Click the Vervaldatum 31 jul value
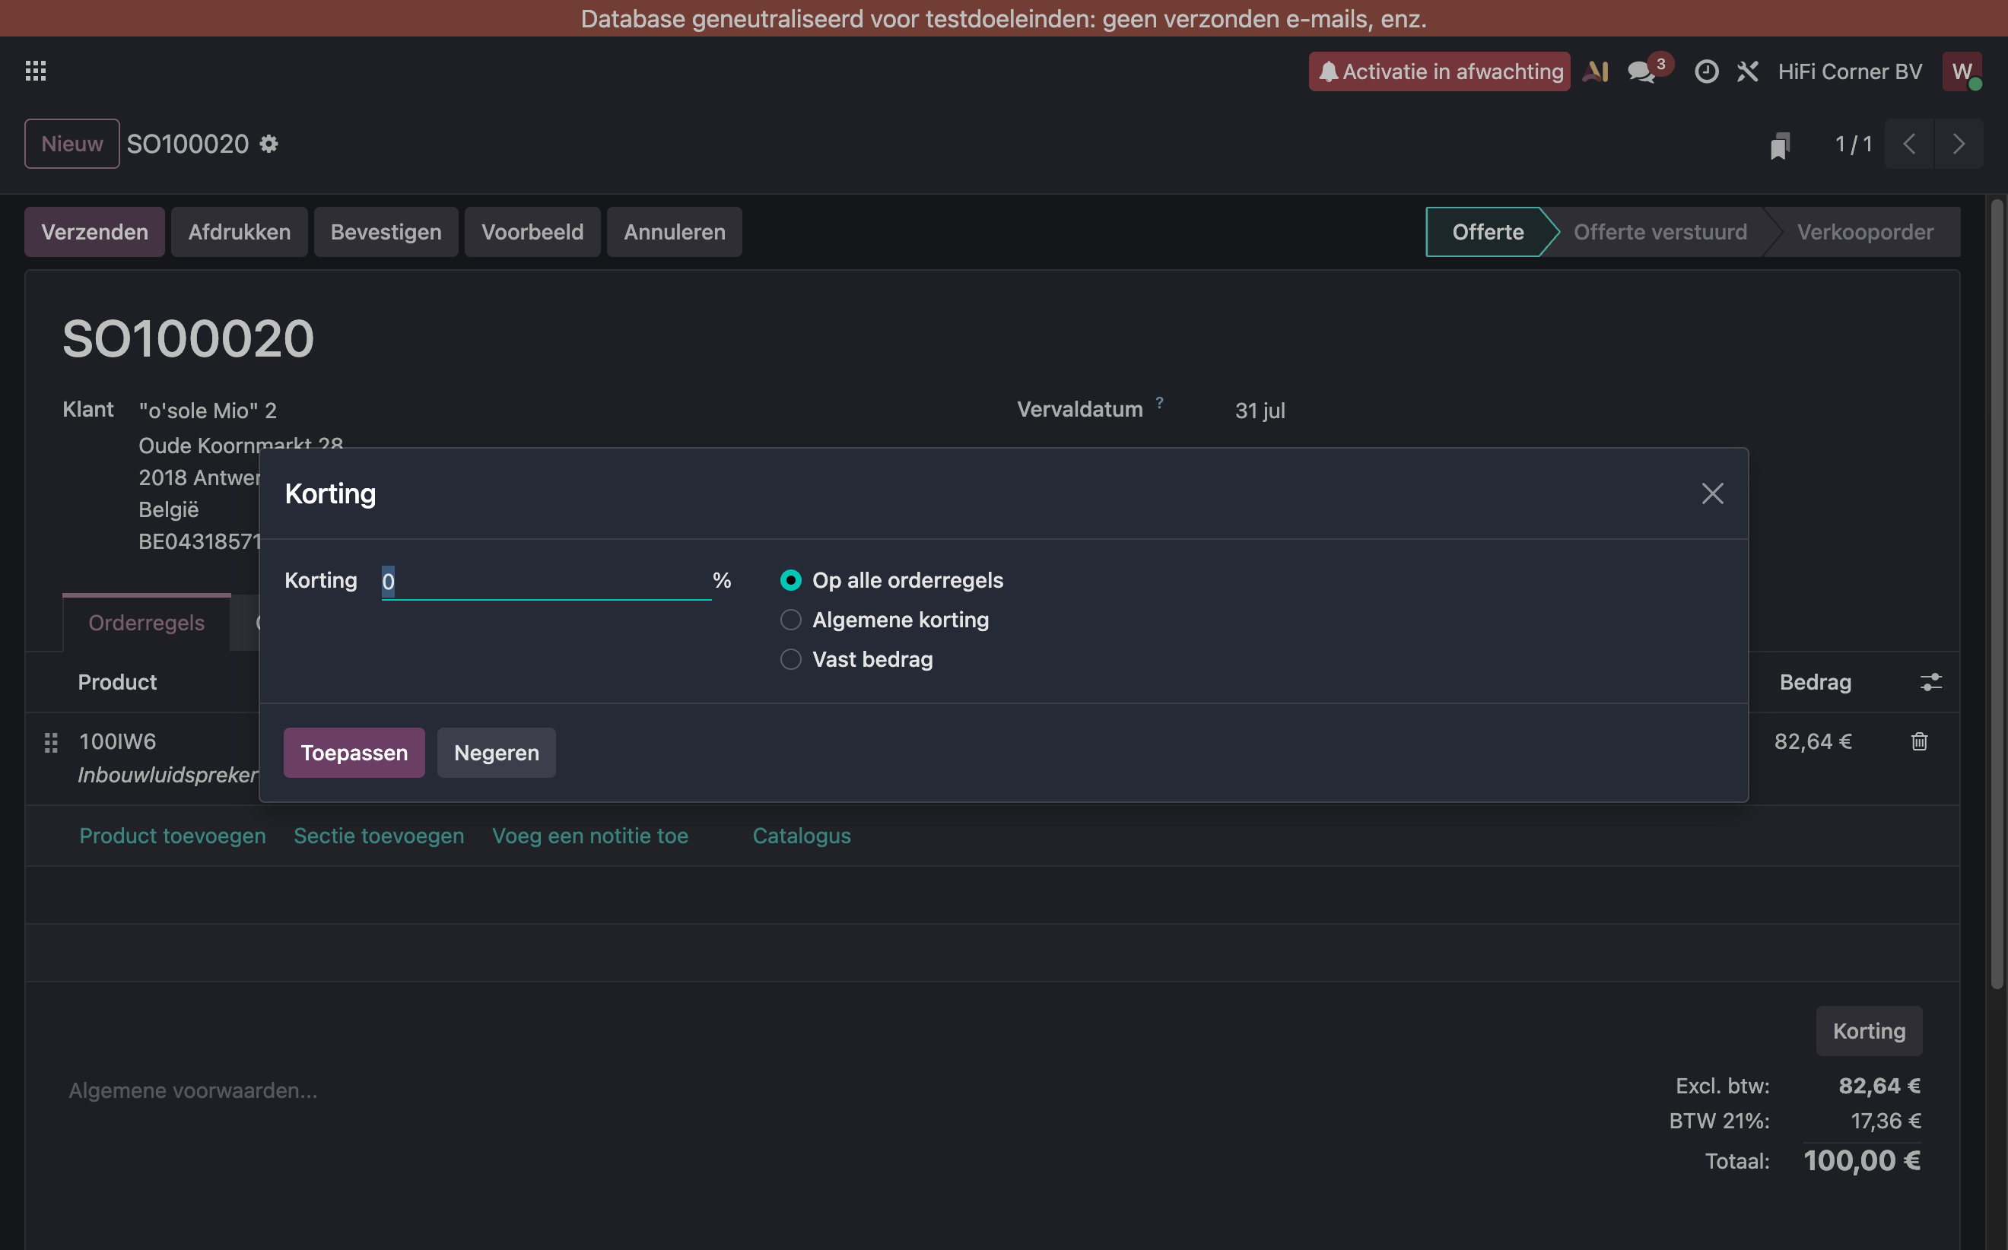The height and width of the screenshot is (1250, 2008). click(1260, 411)
